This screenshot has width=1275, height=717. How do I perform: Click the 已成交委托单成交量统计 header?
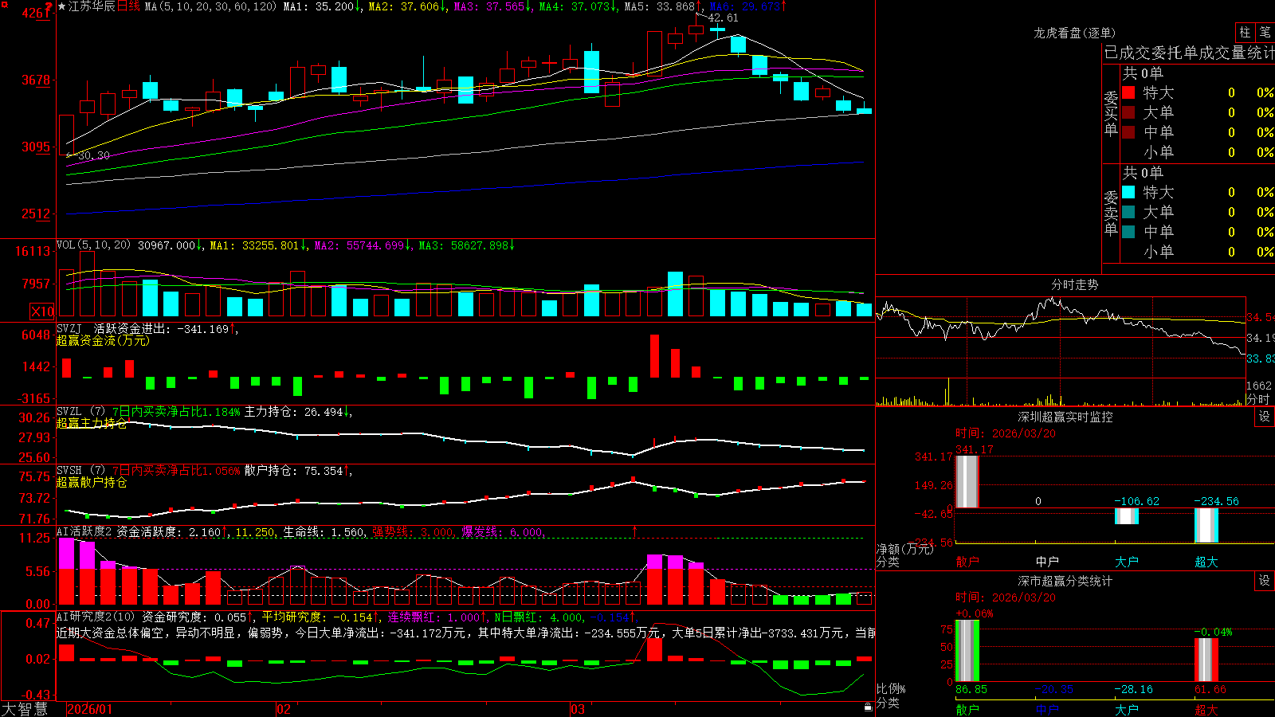pos(1189,53)
